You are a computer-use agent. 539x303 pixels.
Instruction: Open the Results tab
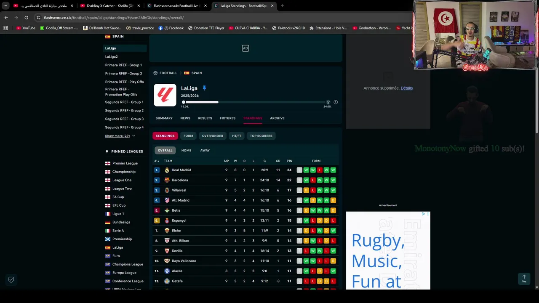point(205,118)
